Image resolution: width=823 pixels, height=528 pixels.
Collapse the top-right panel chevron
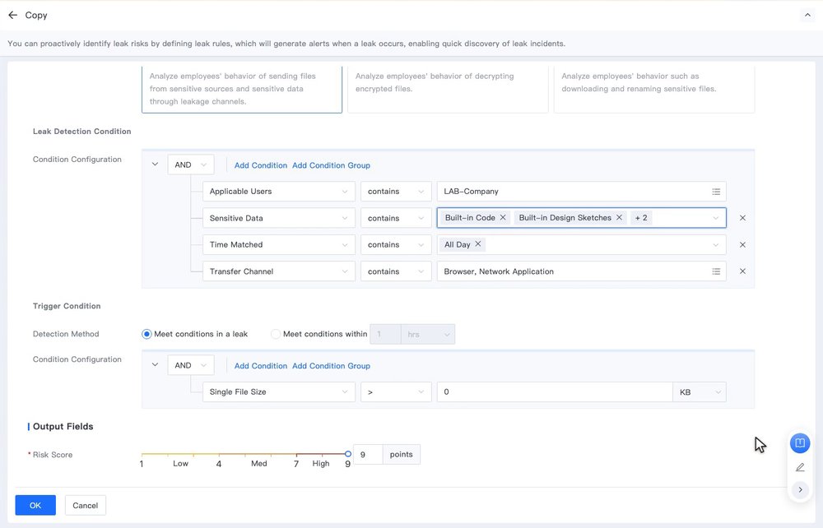click(807, 15)
